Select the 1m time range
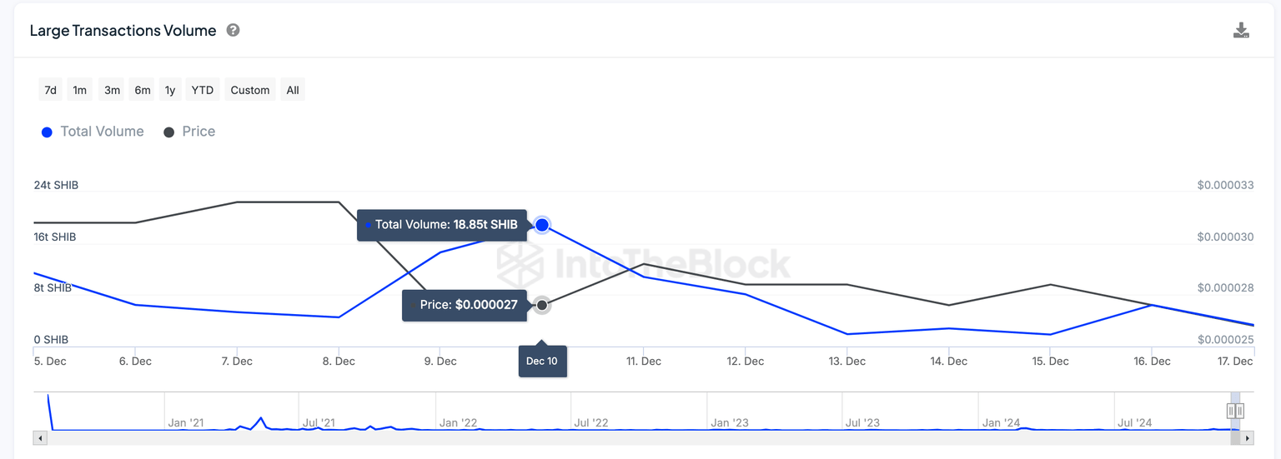1281x459 pixels. pos(80,90)
